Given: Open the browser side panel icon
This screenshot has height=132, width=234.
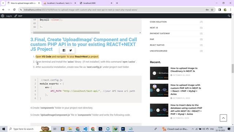Looking at the screenshot, I should (219, 10).
